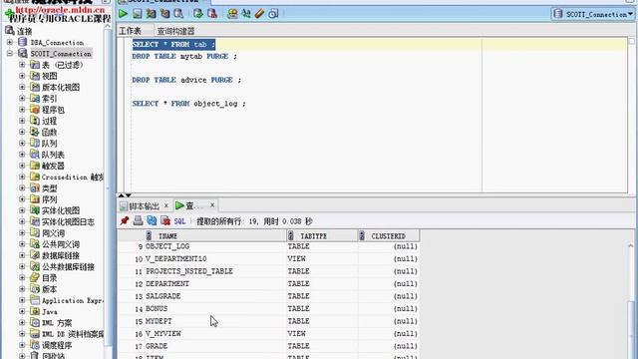
Task: Click the TNAME column sort icon
Action: click(149, 235)
